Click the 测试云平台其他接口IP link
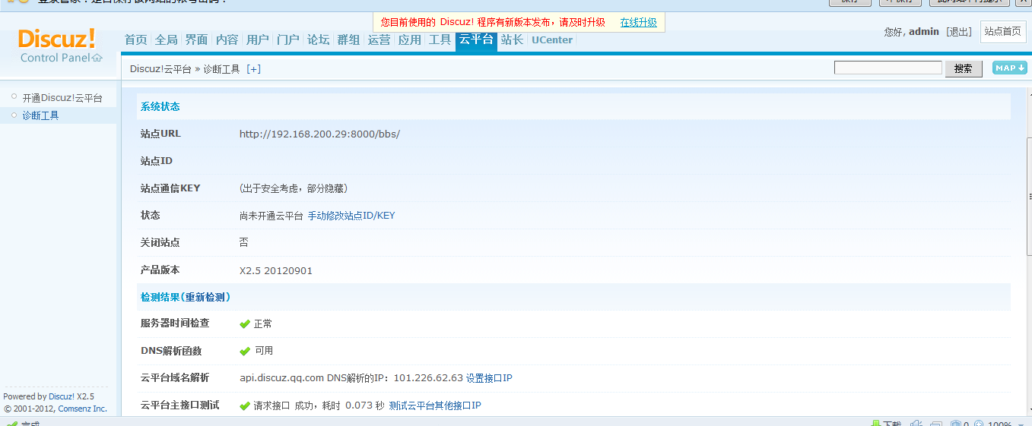Image resolution: width=1032 pixels, height=426 pixels. coord(435,405)
